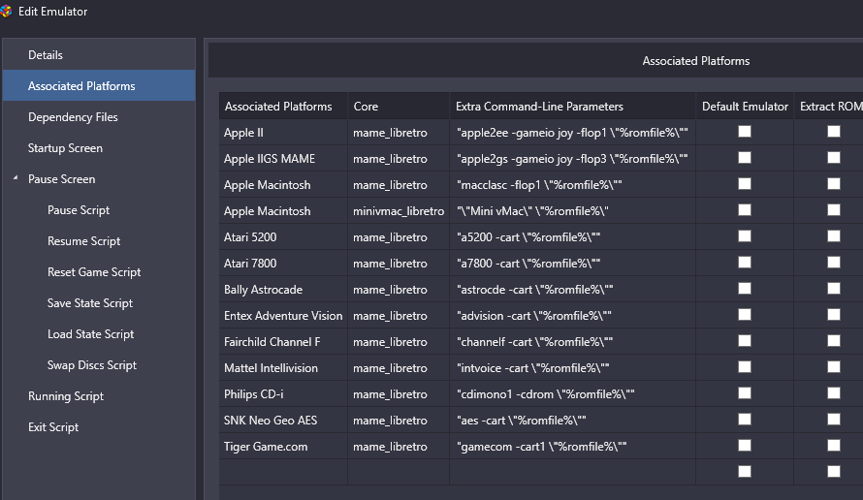
Task: Edit the gamecom -cart1 parameters cell
Action: [x=572, y=447]
